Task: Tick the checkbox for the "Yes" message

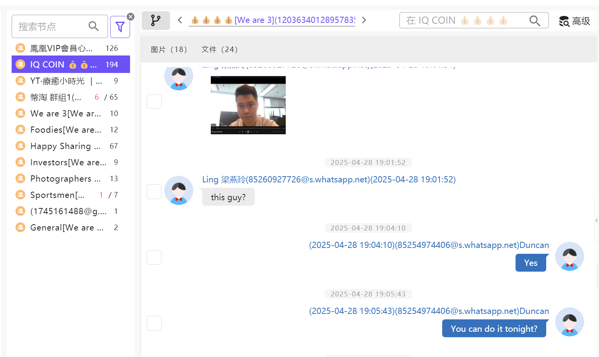Action: click(154, 257)
